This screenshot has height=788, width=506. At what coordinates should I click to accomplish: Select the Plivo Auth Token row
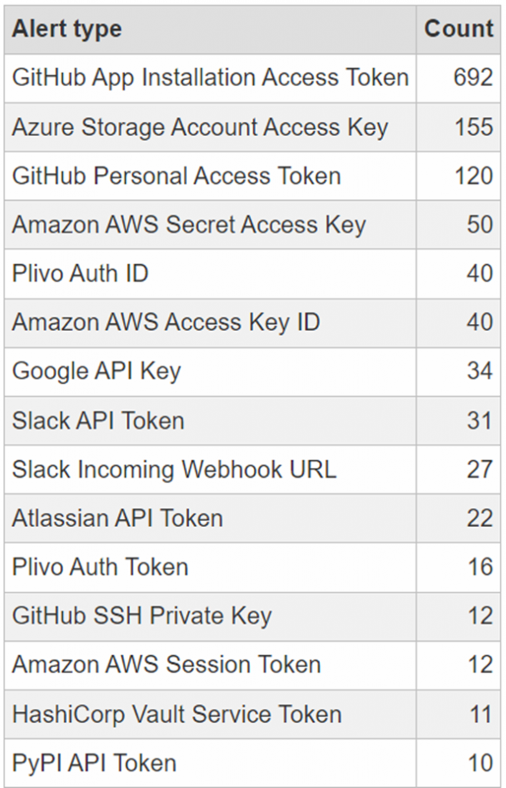pyautogui.click(x=100, y=567)
